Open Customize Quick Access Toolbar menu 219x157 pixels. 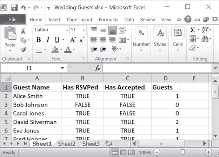(x=48, y=8)
